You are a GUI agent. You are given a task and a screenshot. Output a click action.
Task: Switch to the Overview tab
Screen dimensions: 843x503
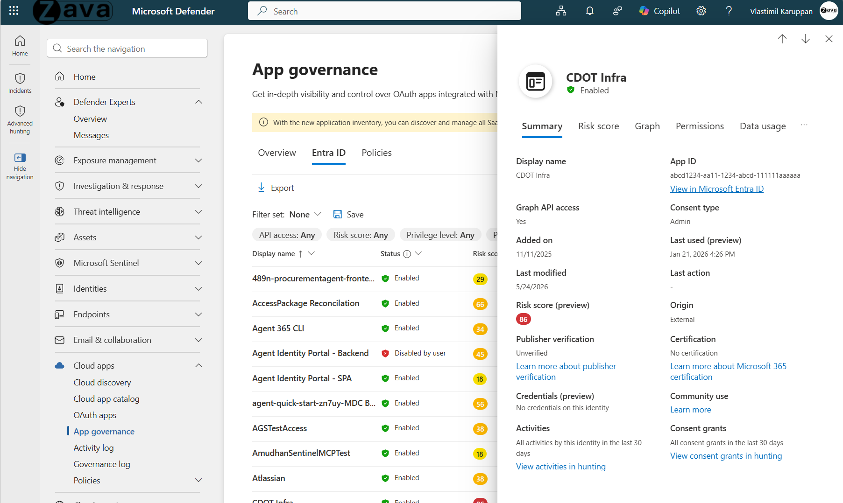click(277, 153)
